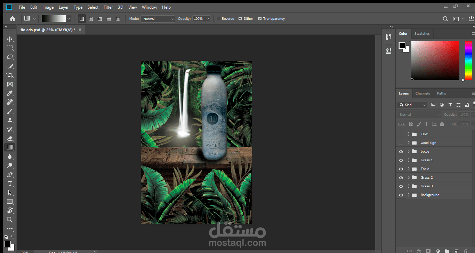The height and width of the screenshot is (253, 475).
Task: Enable the Reverse checkbox
Action: 218,19
